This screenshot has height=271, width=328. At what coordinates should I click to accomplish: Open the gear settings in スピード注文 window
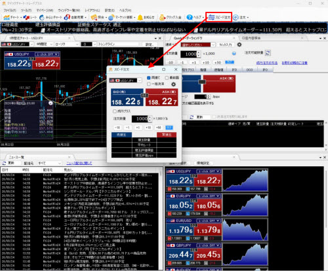point(173,84)
